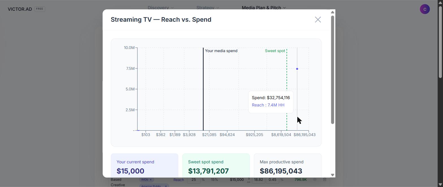The width and height of the screenshot is (443, 187).
Task: Click the $103 x-axis label
Action: point(146,135)
